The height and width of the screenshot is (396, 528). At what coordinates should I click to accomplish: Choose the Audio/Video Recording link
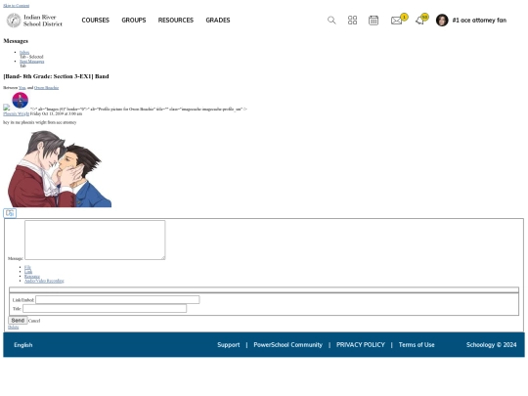pyautogui.click(x=44, y=281)
